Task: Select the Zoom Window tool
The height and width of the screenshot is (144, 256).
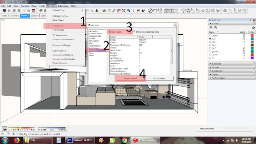Action: [x=119, y=11]
